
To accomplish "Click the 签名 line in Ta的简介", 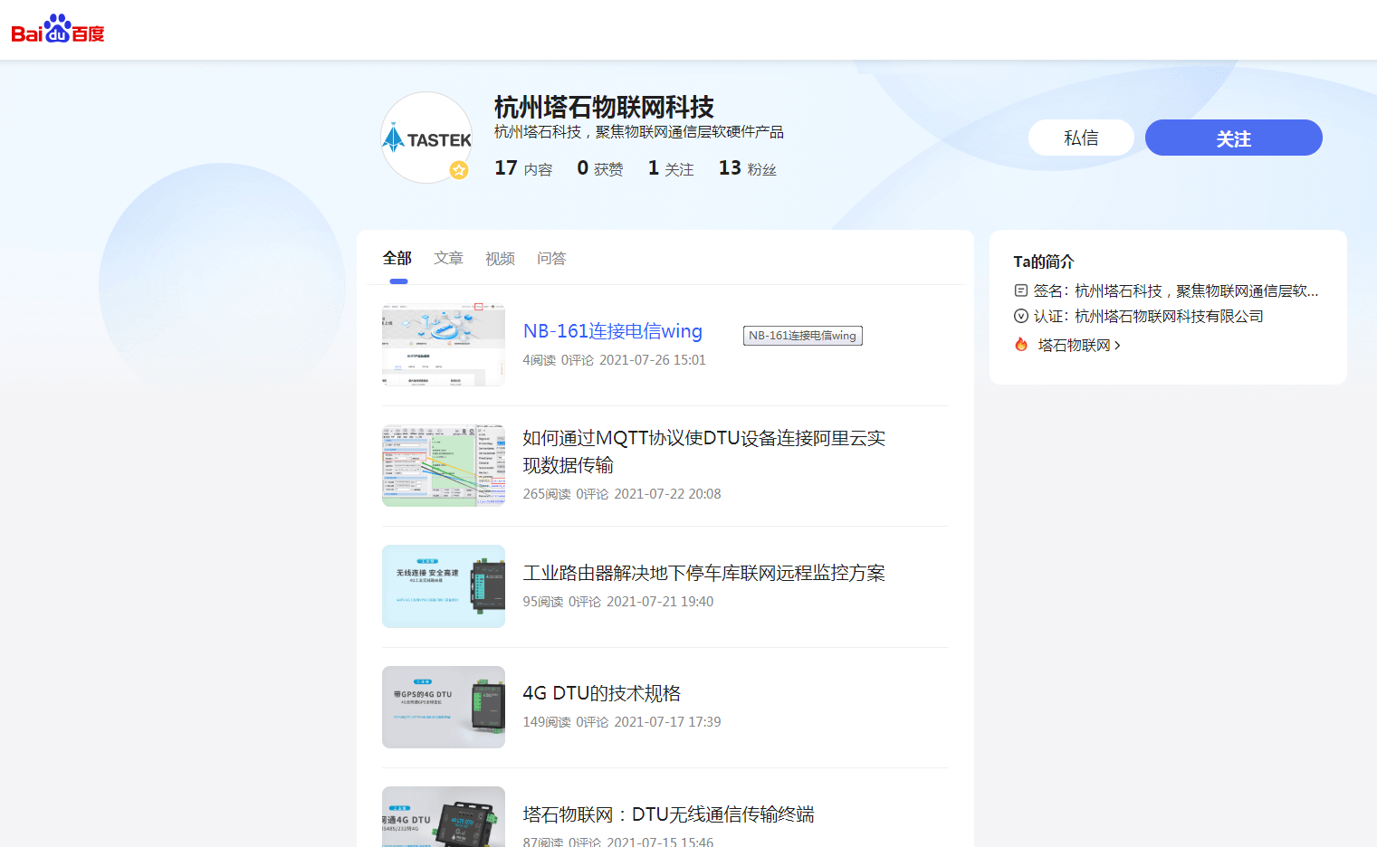I will pos(1175,290).
